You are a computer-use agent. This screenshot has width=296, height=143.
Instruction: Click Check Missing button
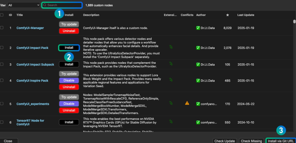(x=251, y=141)
